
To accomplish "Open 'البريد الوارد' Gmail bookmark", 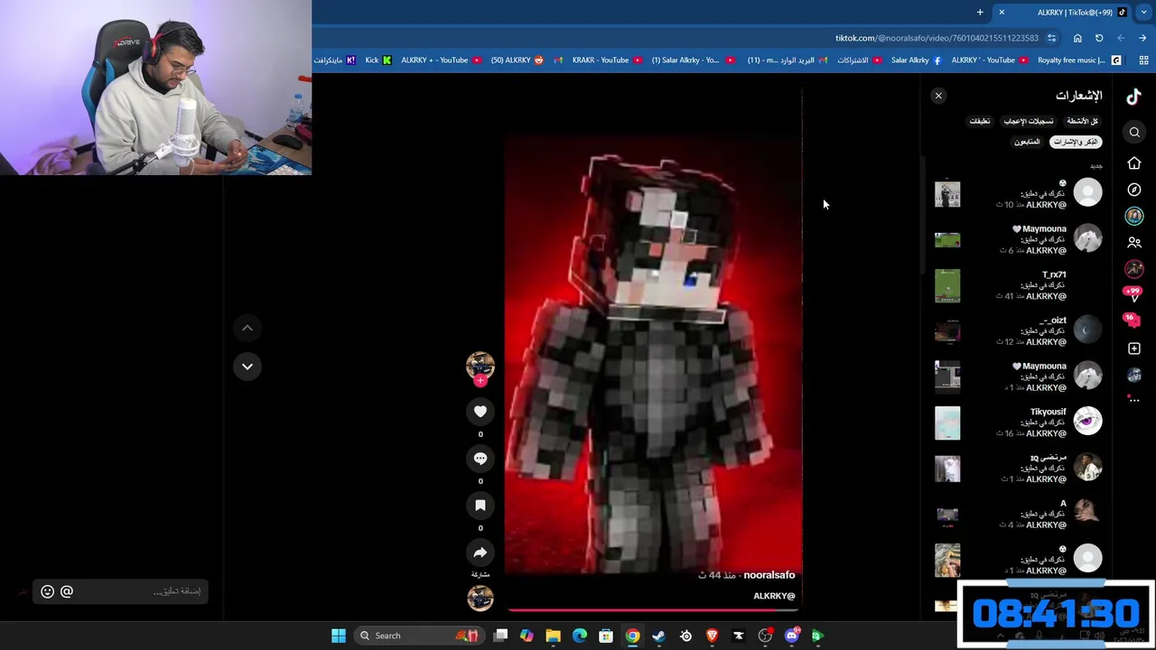I will point(788,60).
